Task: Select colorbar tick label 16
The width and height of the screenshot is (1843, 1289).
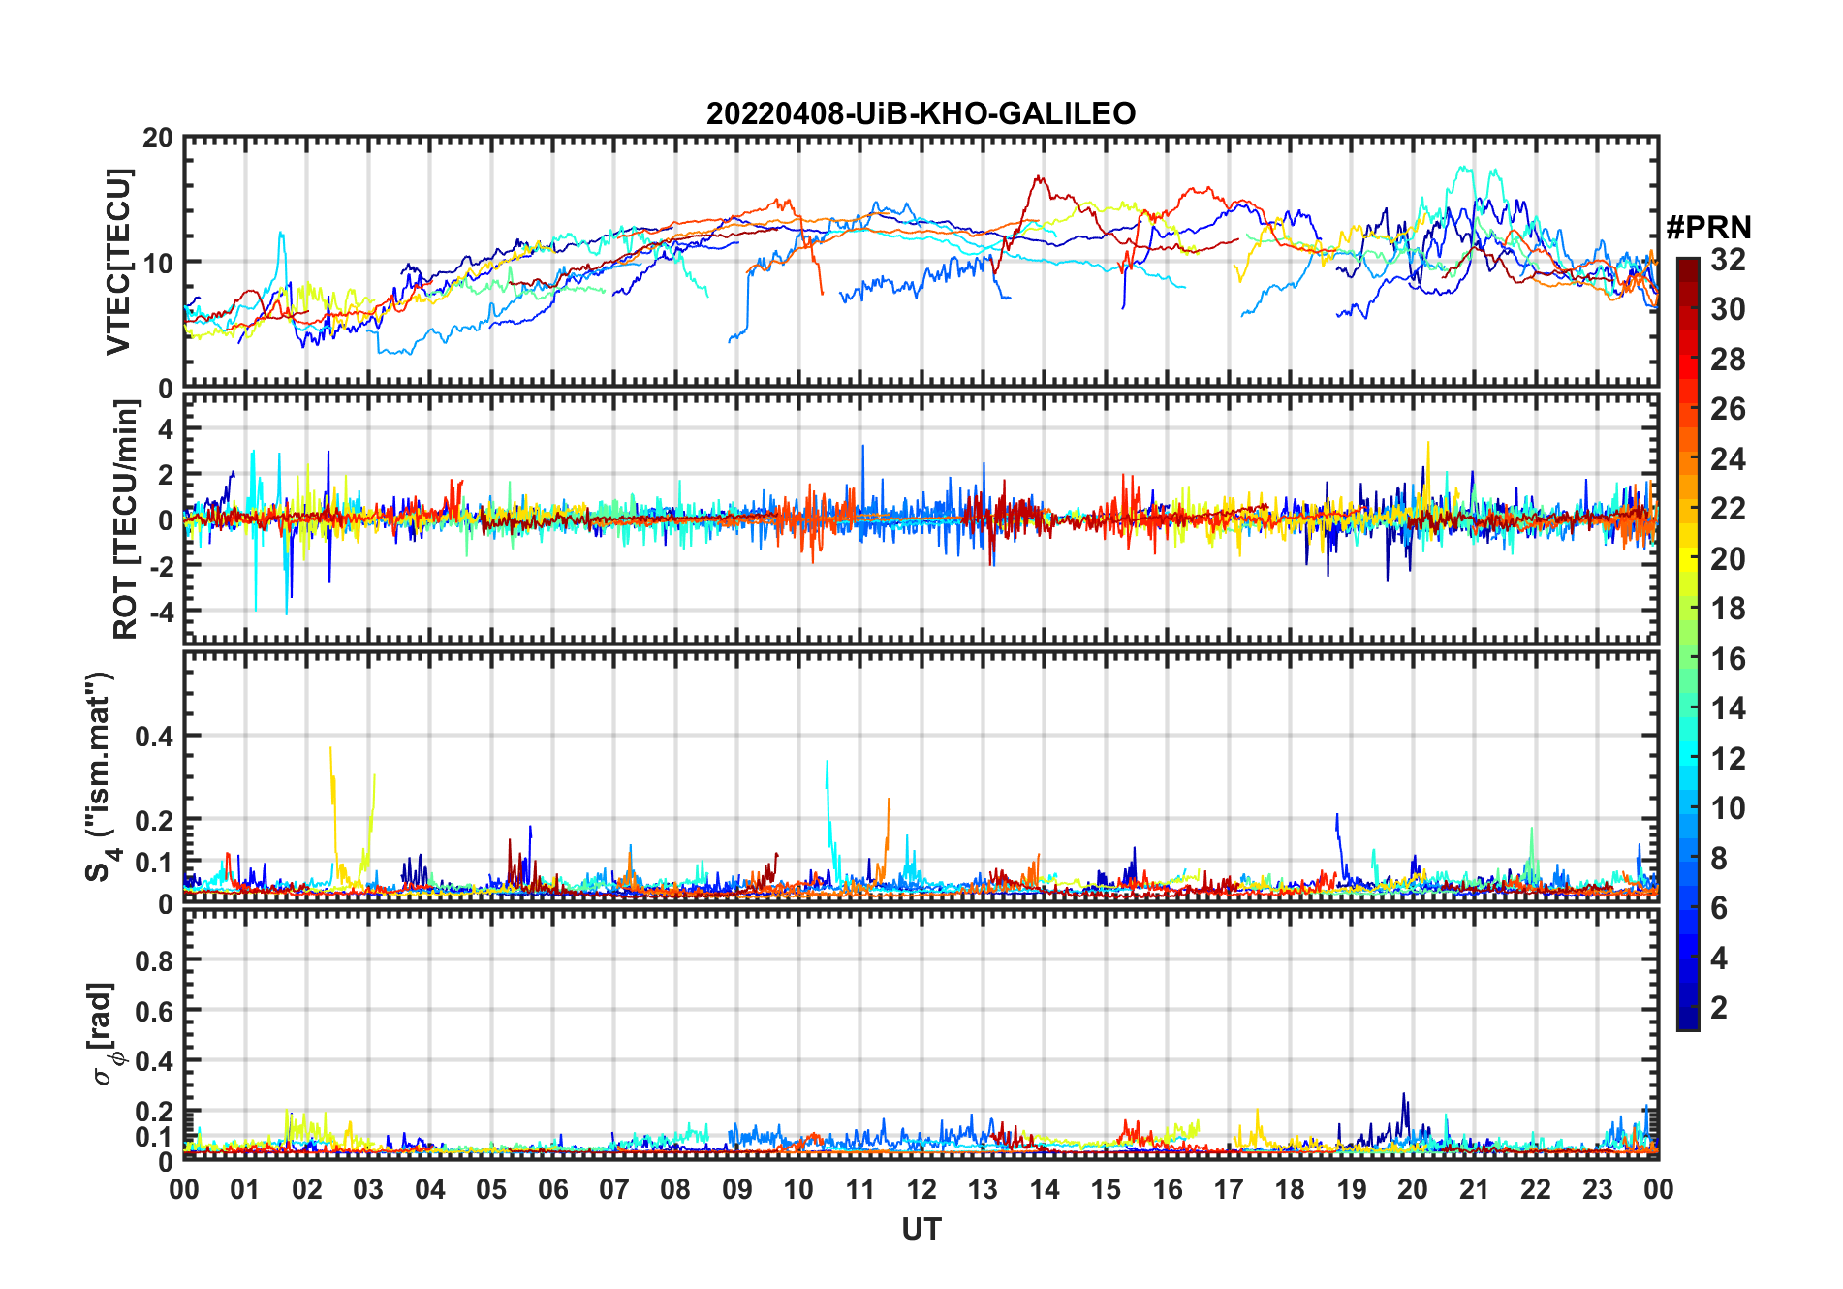Action: 1728,659
